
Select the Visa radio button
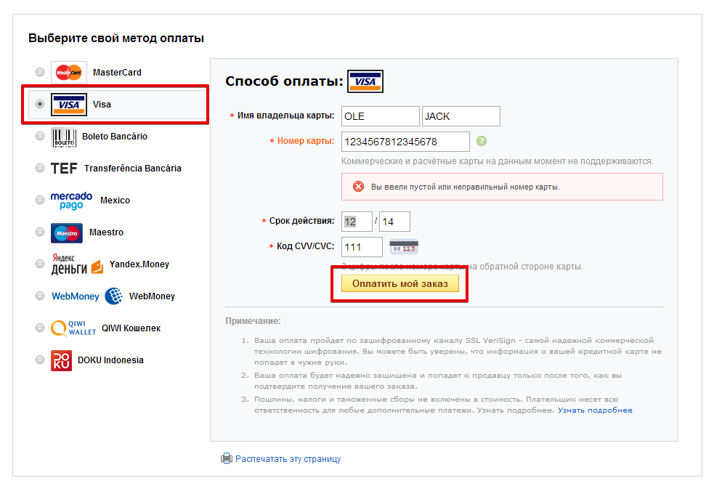pos(40,104)
